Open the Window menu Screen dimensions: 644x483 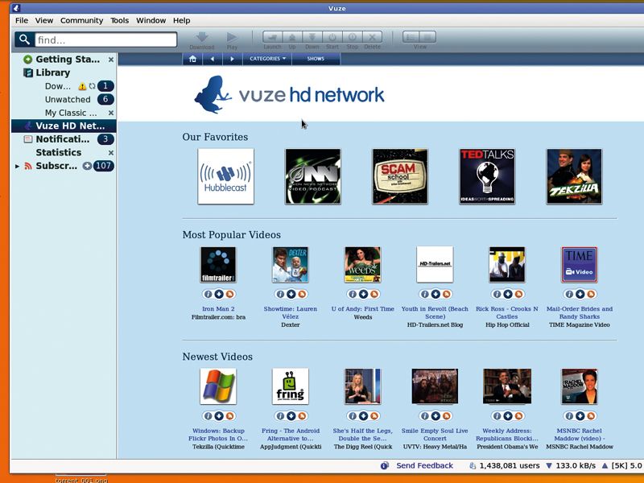(x=151, y=21)
